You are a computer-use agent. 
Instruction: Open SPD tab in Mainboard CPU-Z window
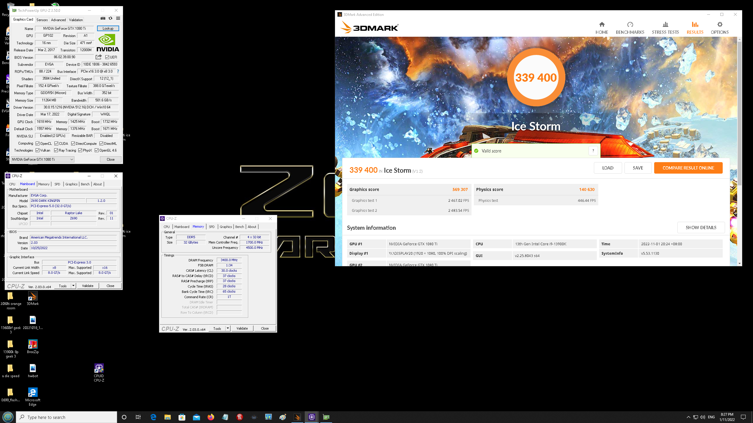[x=57, y=184]
